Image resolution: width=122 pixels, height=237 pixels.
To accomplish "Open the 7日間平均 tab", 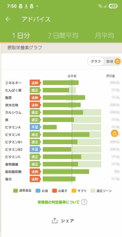I will coord(63,36).
